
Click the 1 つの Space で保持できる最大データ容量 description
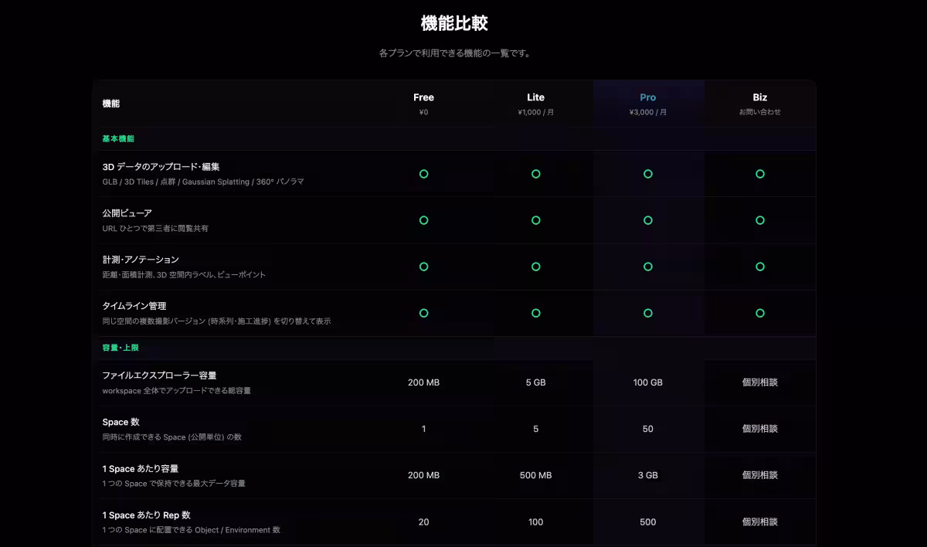tap(174, 483)
